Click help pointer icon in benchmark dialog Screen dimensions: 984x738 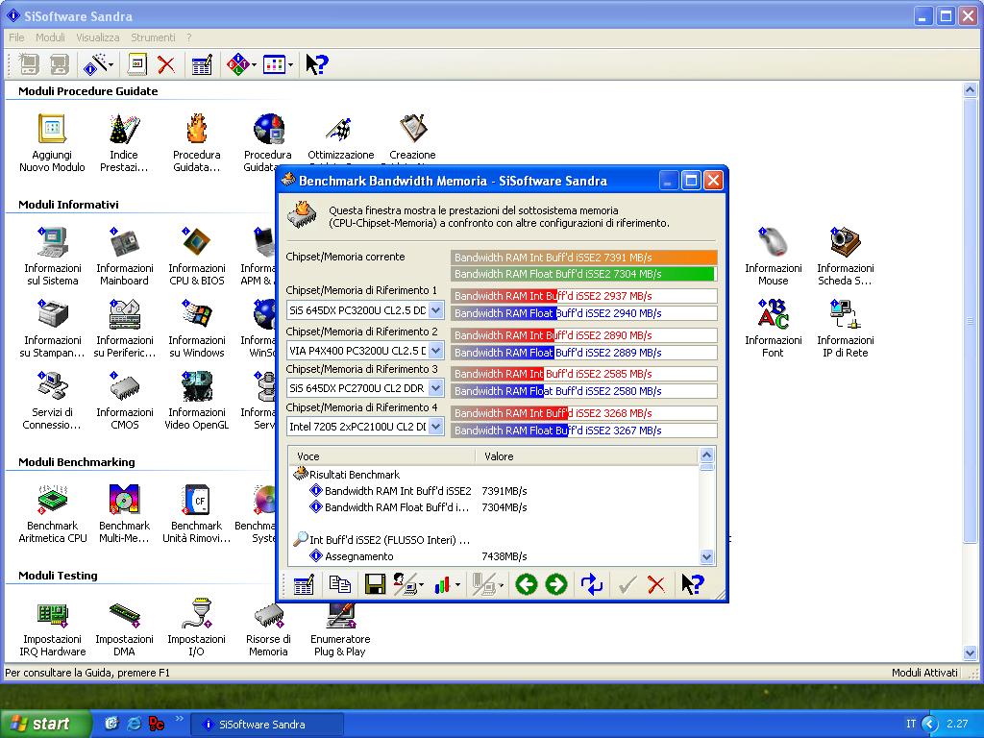coord(693,585)
